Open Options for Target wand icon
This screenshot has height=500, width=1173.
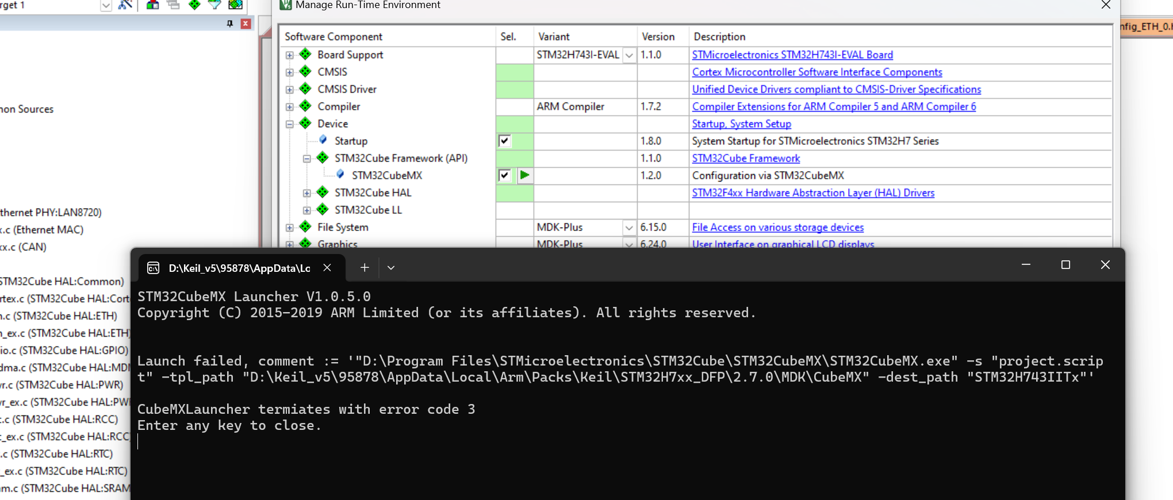[125, 5]
